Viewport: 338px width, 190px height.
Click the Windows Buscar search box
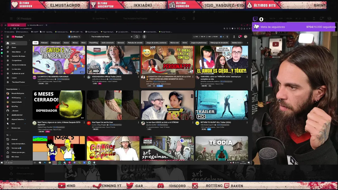18,163
